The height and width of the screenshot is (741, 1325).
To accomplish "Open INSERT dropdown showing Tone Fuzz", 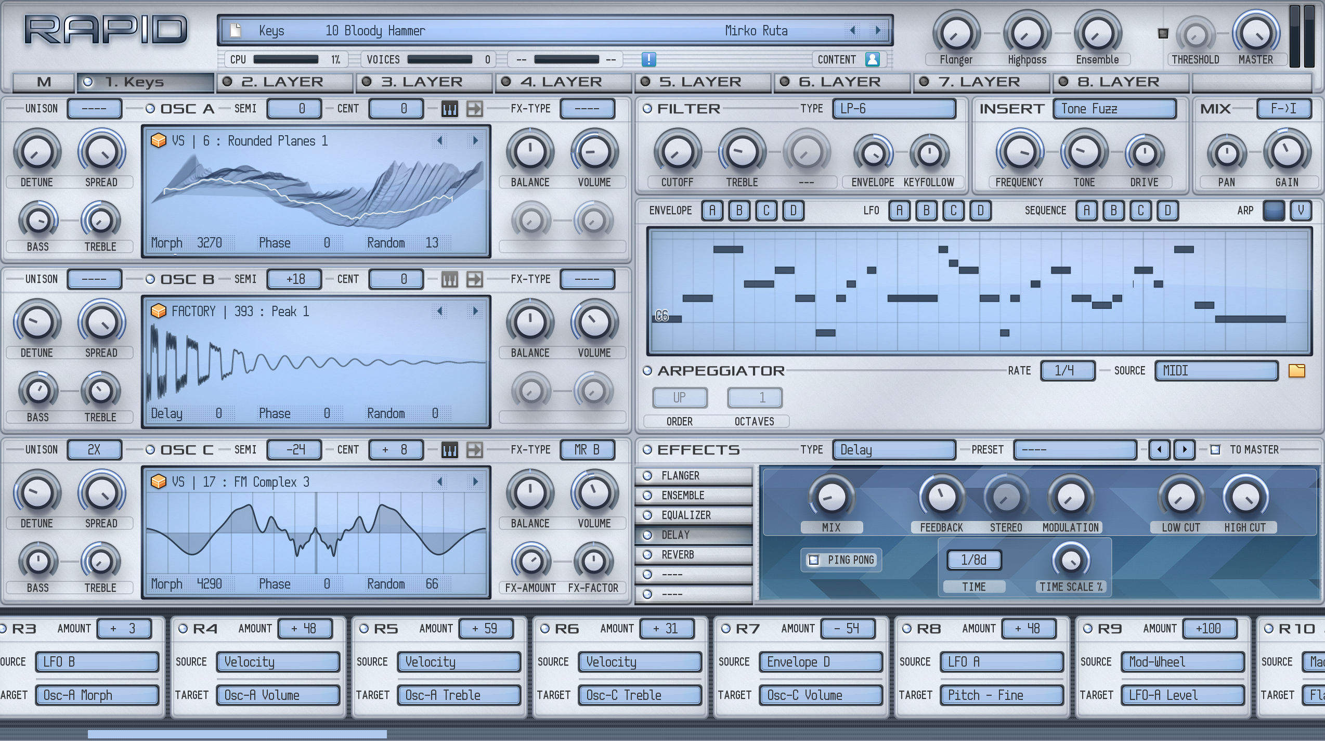I will click(x=1115, y=109).
